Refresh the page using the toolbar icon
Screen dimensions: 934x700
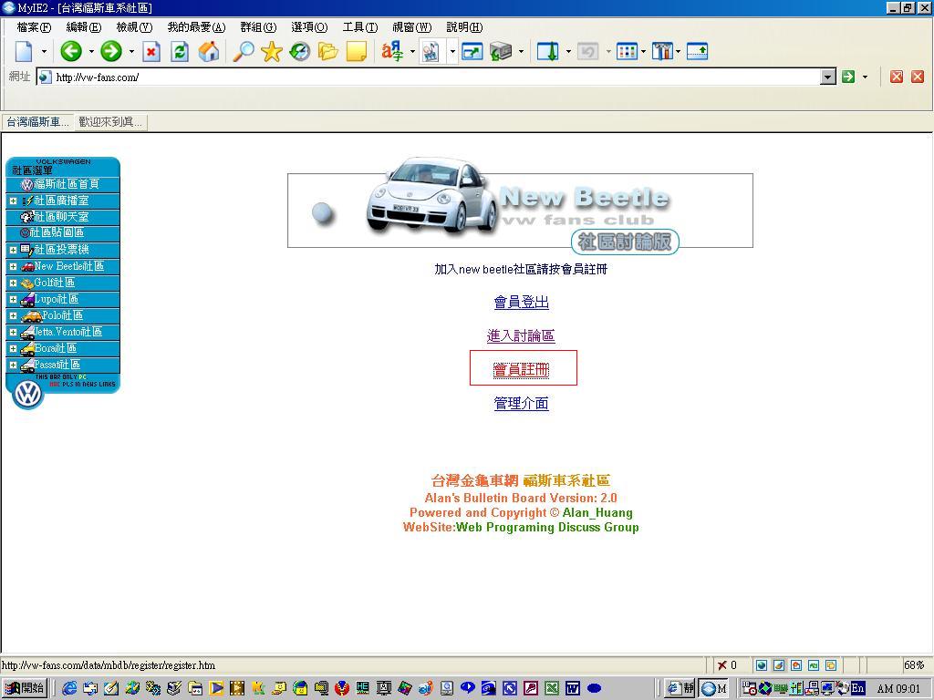[x=180, y=52]
